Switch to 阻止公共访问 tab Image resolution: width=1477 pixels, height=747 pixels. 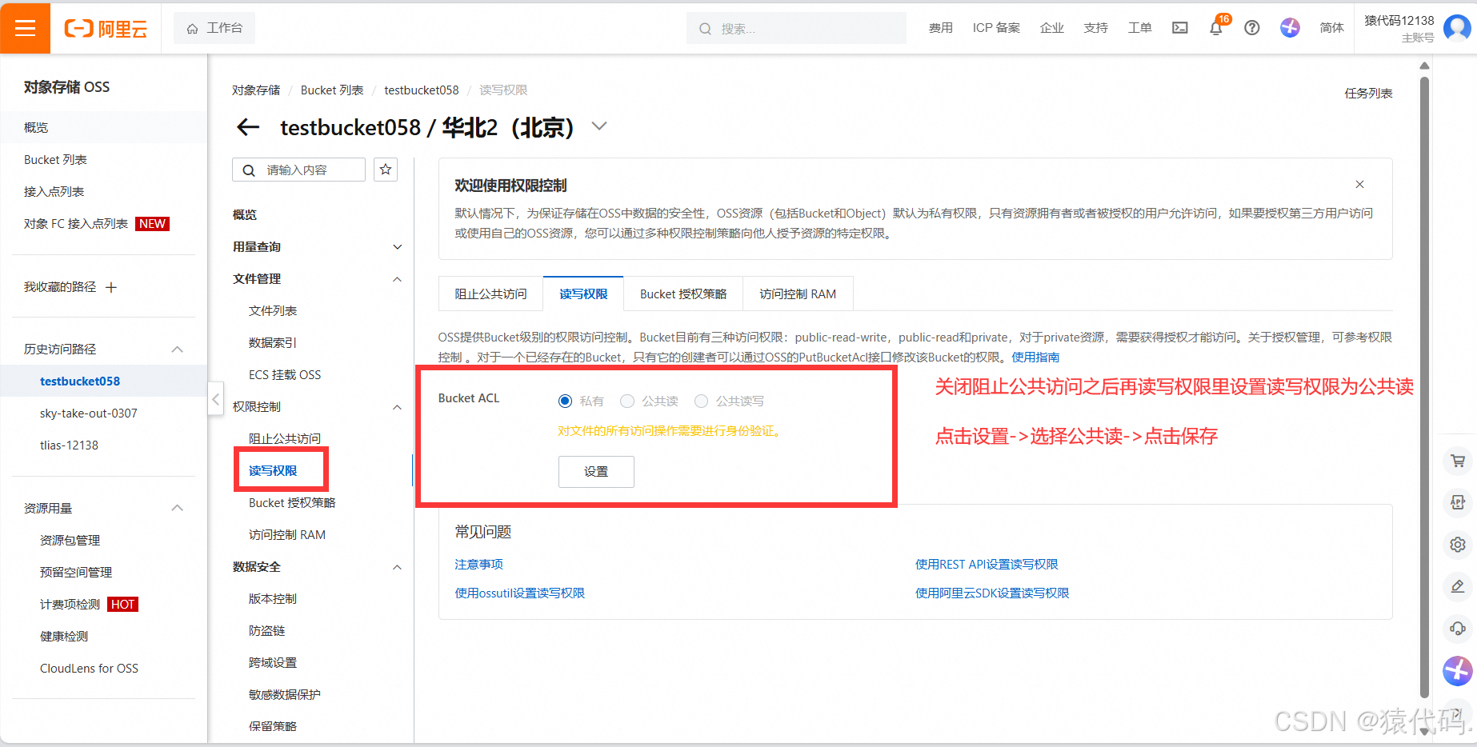pyautogui.click(x=491, y=294)
